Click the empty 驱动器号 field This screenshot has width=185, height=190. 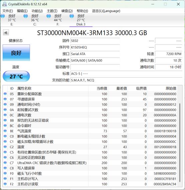(95, 67)
